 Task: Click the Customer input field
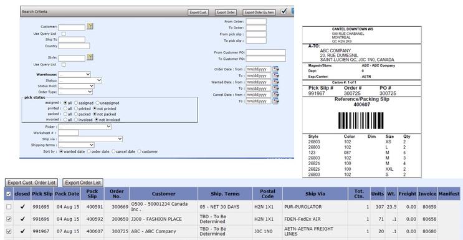pyautogui.click(x=72, y=27)
